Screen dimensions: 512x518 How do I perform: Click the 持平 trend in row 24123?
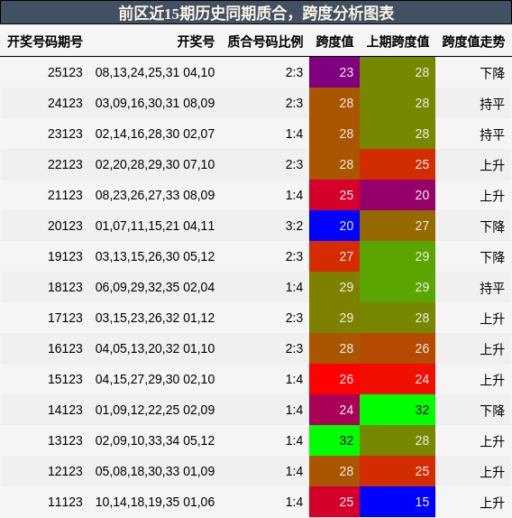(492, 104)
